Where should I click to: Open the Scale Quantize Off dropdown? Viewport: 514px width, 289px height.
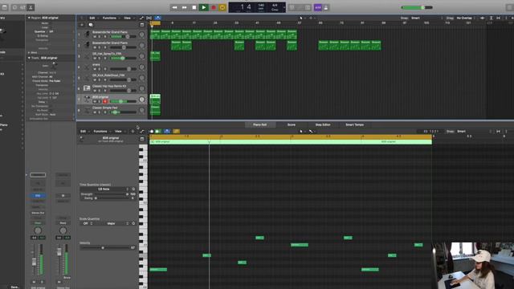click(x=87, y=223)
